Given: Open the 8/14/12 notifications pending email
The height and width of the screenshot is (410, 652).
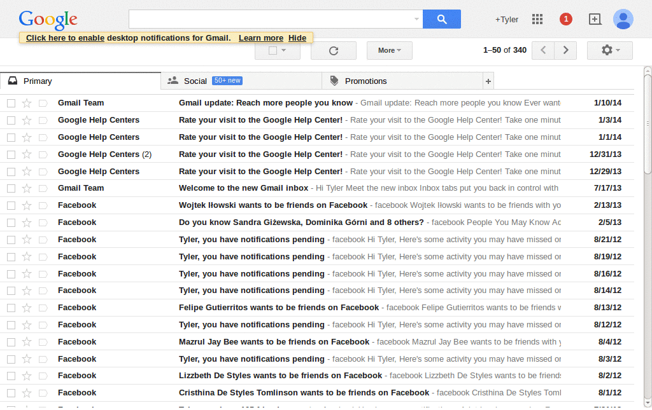Looking at the screenshot, I should pos(317,290).
